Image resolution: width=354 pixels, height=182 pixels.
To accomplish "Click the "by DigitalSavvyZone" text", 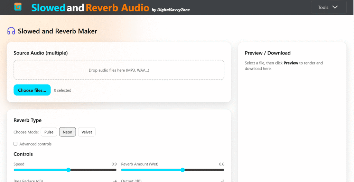I will click(171, 10).
